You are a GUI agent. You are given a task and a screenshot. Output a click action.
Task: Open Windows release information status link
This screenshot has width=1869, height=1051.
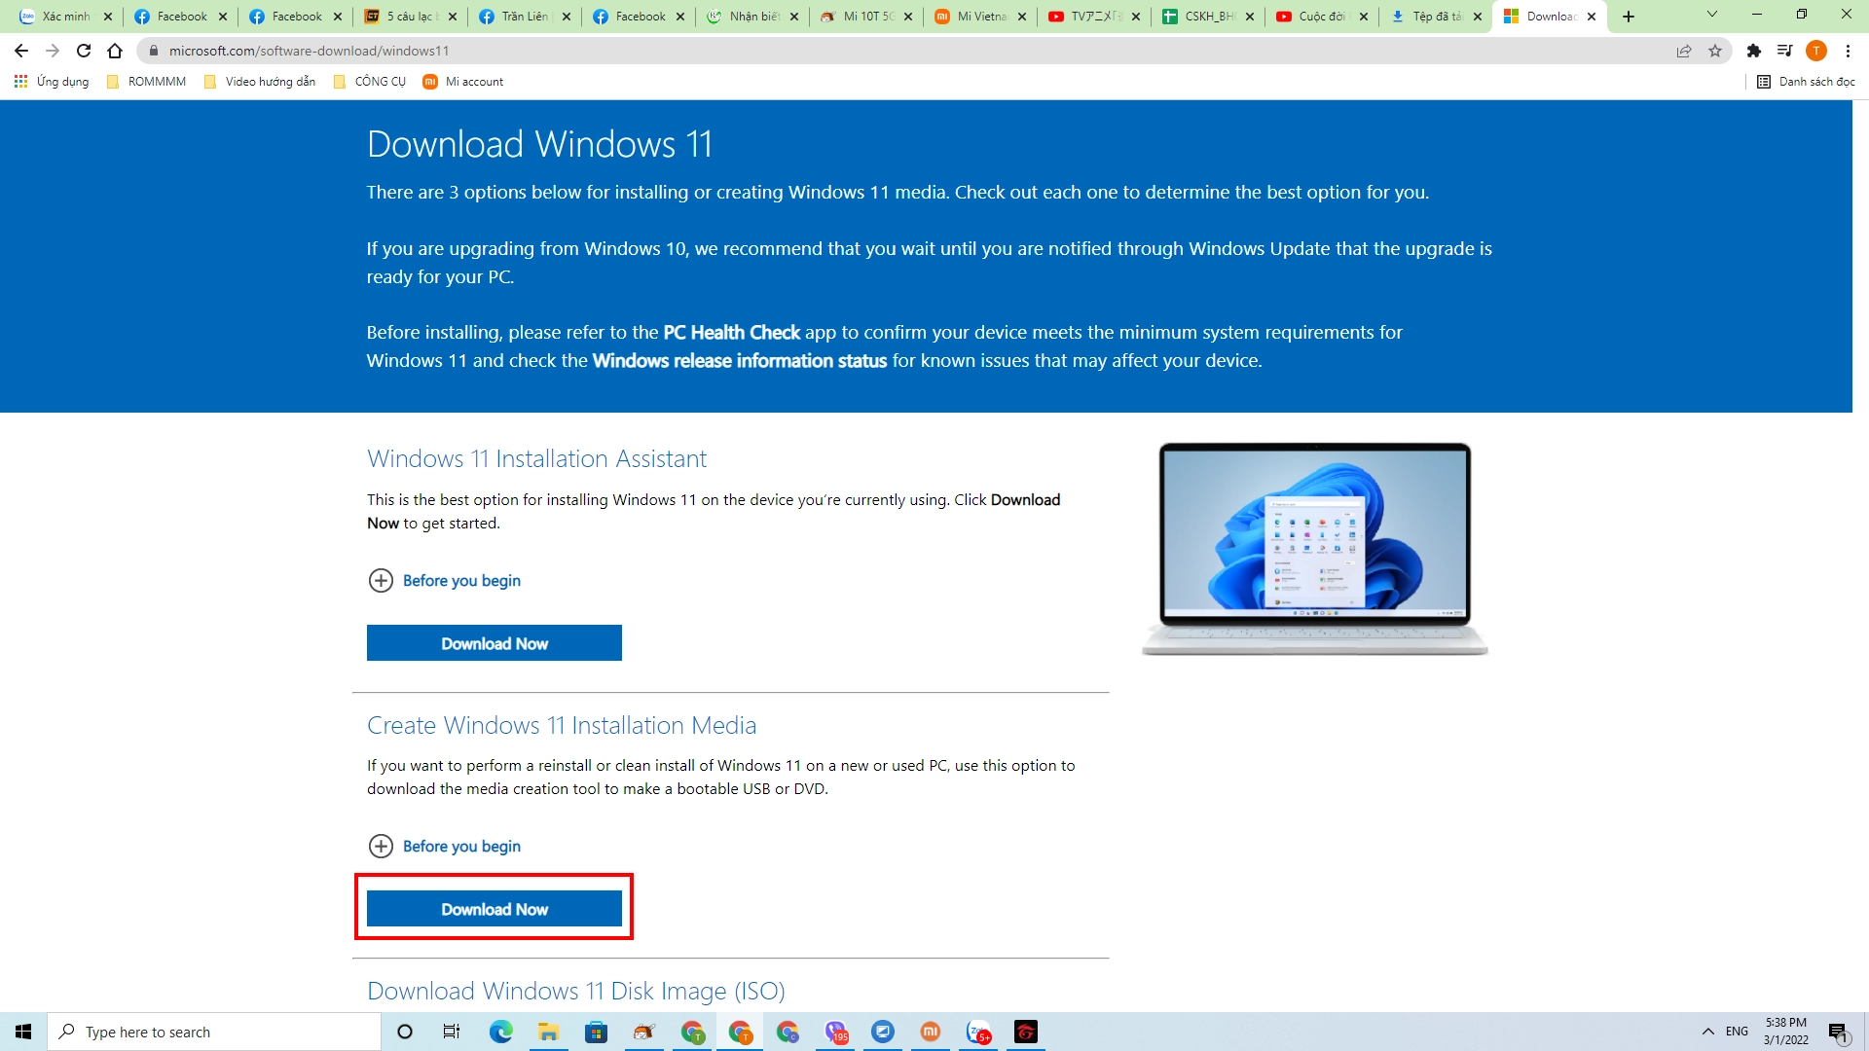(x=739, y=361)
